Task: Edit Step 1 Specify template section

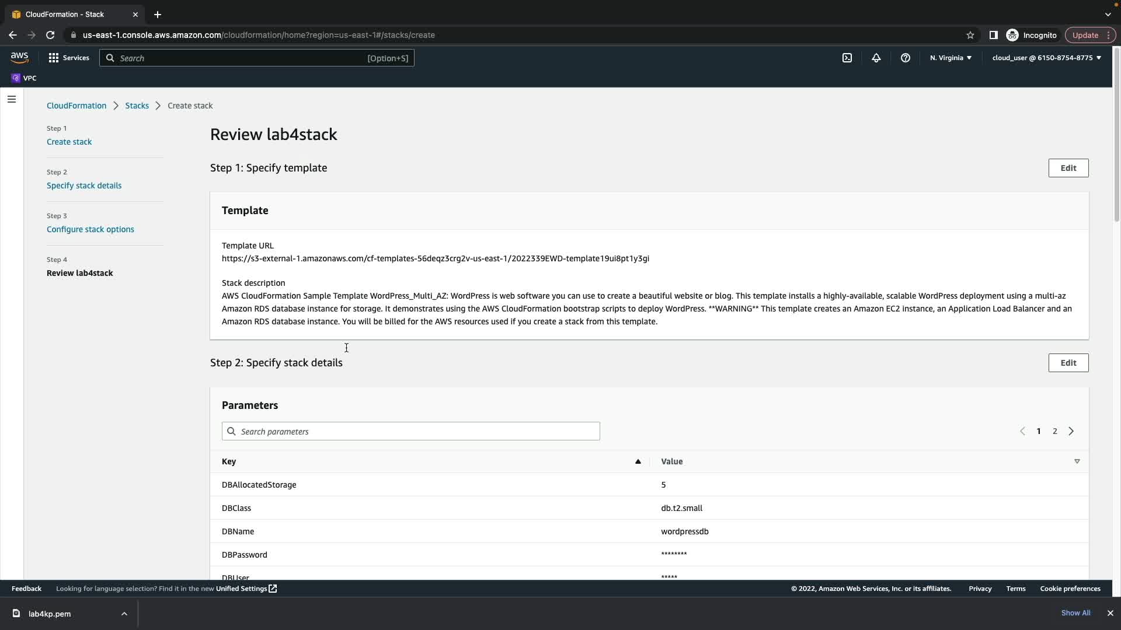Action: point(1068,168)
